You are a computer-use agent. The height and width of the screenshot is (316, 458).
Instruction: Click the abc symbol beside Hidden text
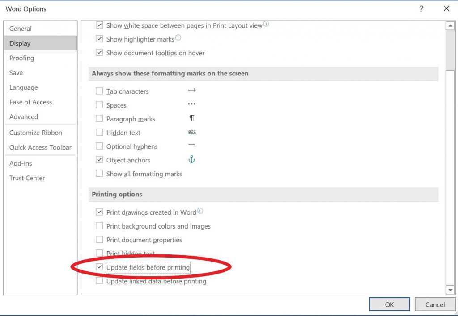[x=191, y=132]
